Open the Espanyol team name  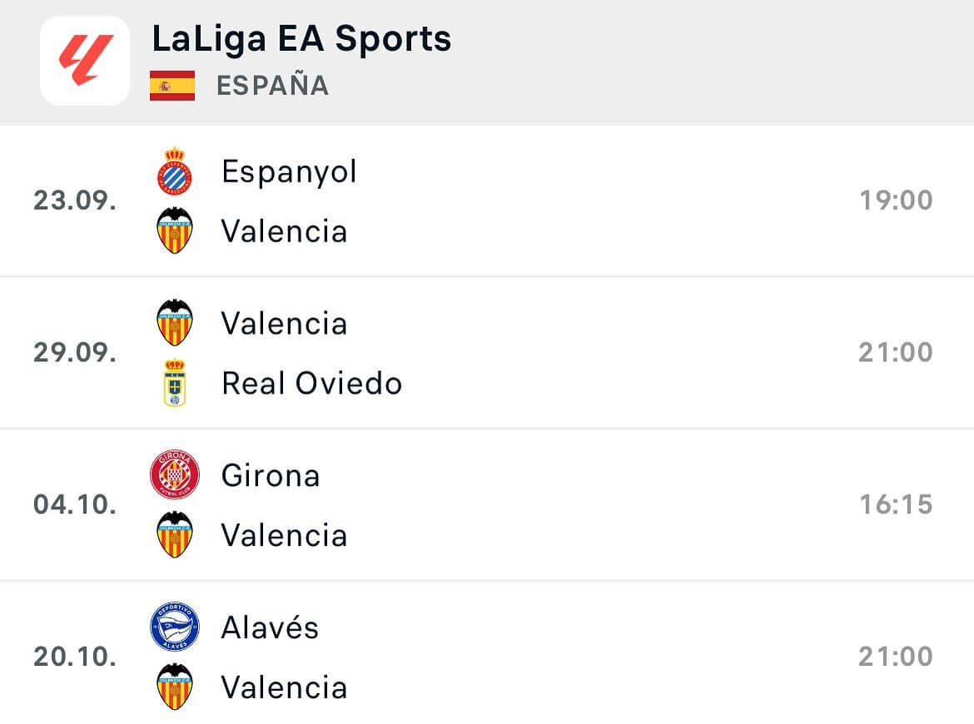tap(289, 171)
